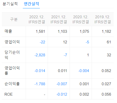The image size is (117, 103).
Task: Click the 순이익률 value -0.007
Action: [62, 84]
